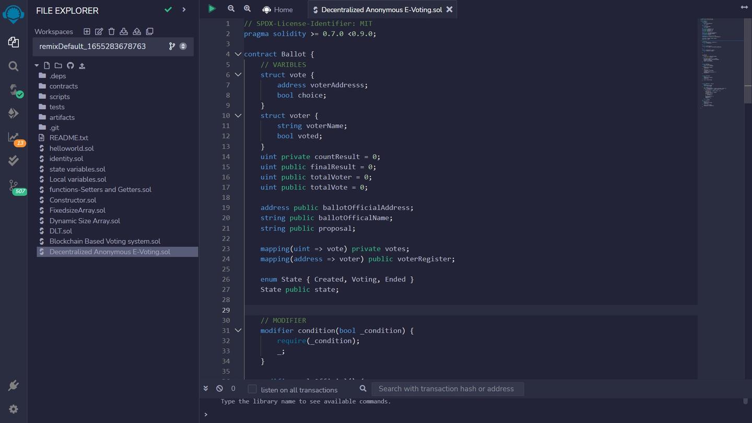Fold struct voter block at line 10
This screenshot has width=752, height=423.
tap(238, 115)
